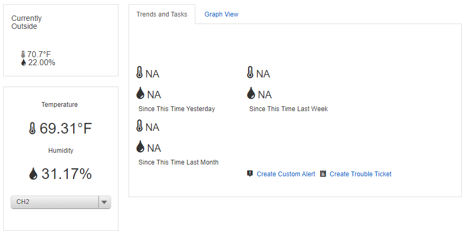Viewport: 467px width, 234px height.
Task: Open the CH2 channel dropdown
Action: pos(61,202)
